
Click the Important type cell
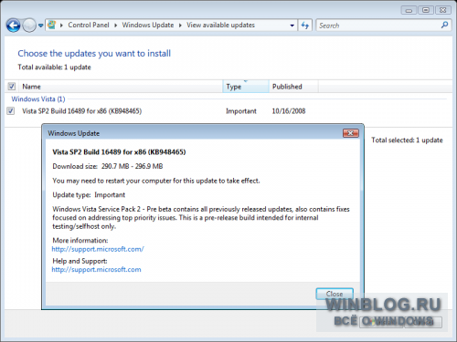(241, 111)
